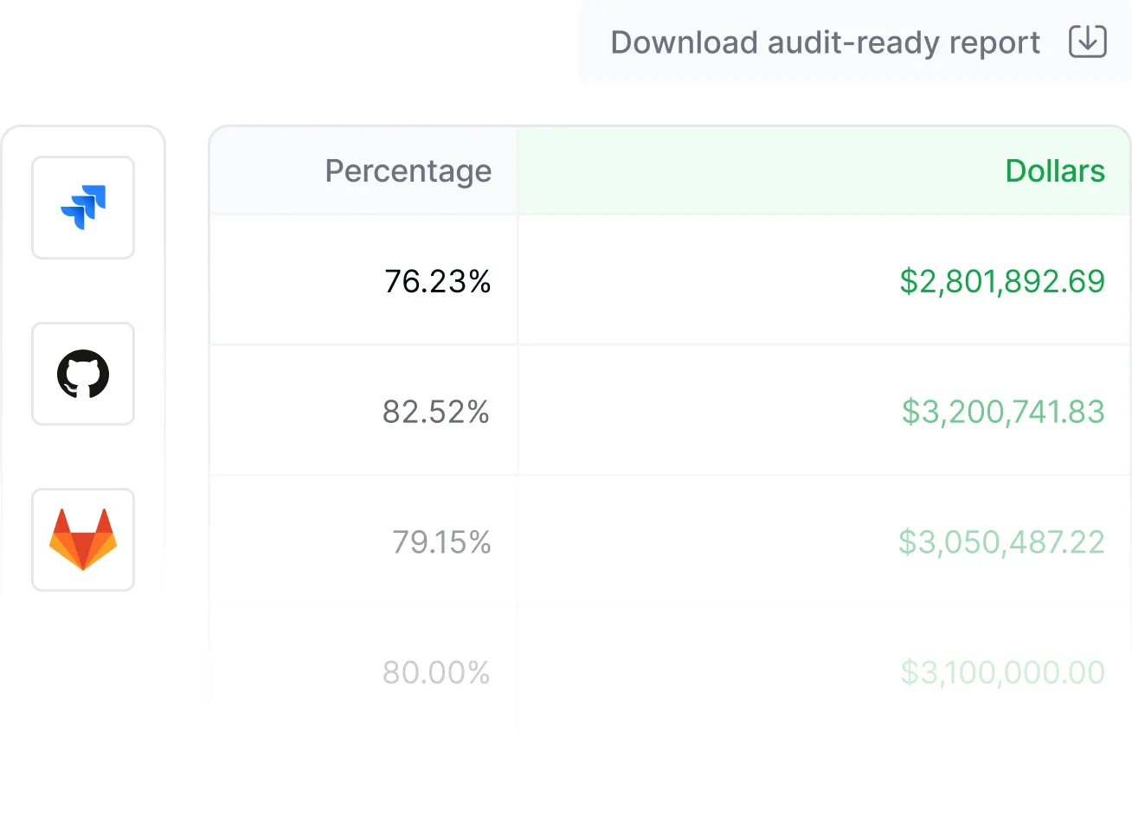Select the GitHub integration icon
Viewport: 1132px width, 820px height.
click(x=83, y=374)
